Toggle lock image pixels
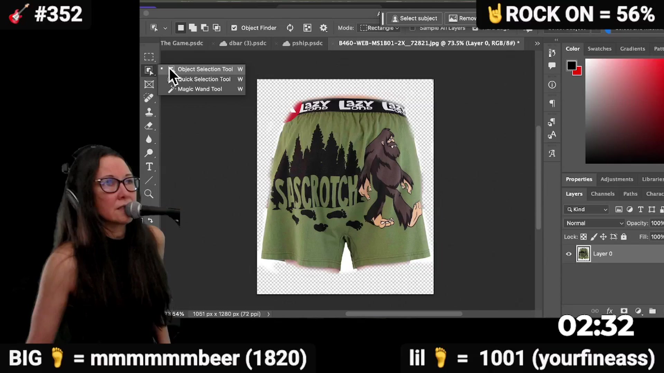The width and height of the screenshot is (664, 373). (593, 237)
